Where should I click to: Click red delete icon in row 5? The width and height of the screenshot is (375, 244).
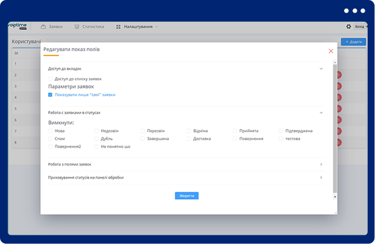339,109
